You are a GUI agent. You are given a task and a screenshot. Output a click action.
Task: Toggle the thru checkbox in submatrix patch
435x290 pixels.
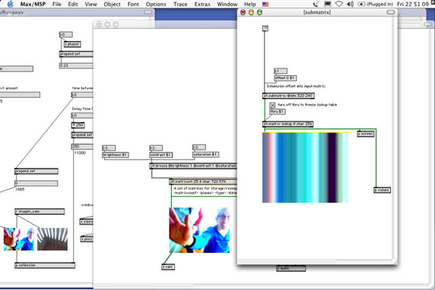pos(272,105)
